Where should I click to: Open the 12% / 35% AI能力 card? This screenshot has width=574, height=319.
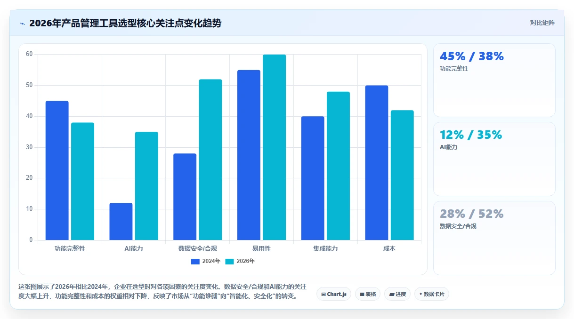tap(494, 159)
